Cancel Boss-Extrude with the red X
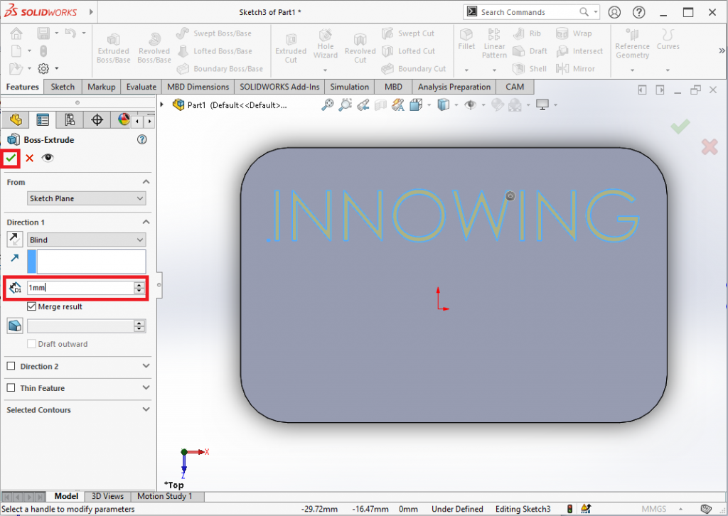The width and height of the screenshot is (728, 516). [30, 158]
